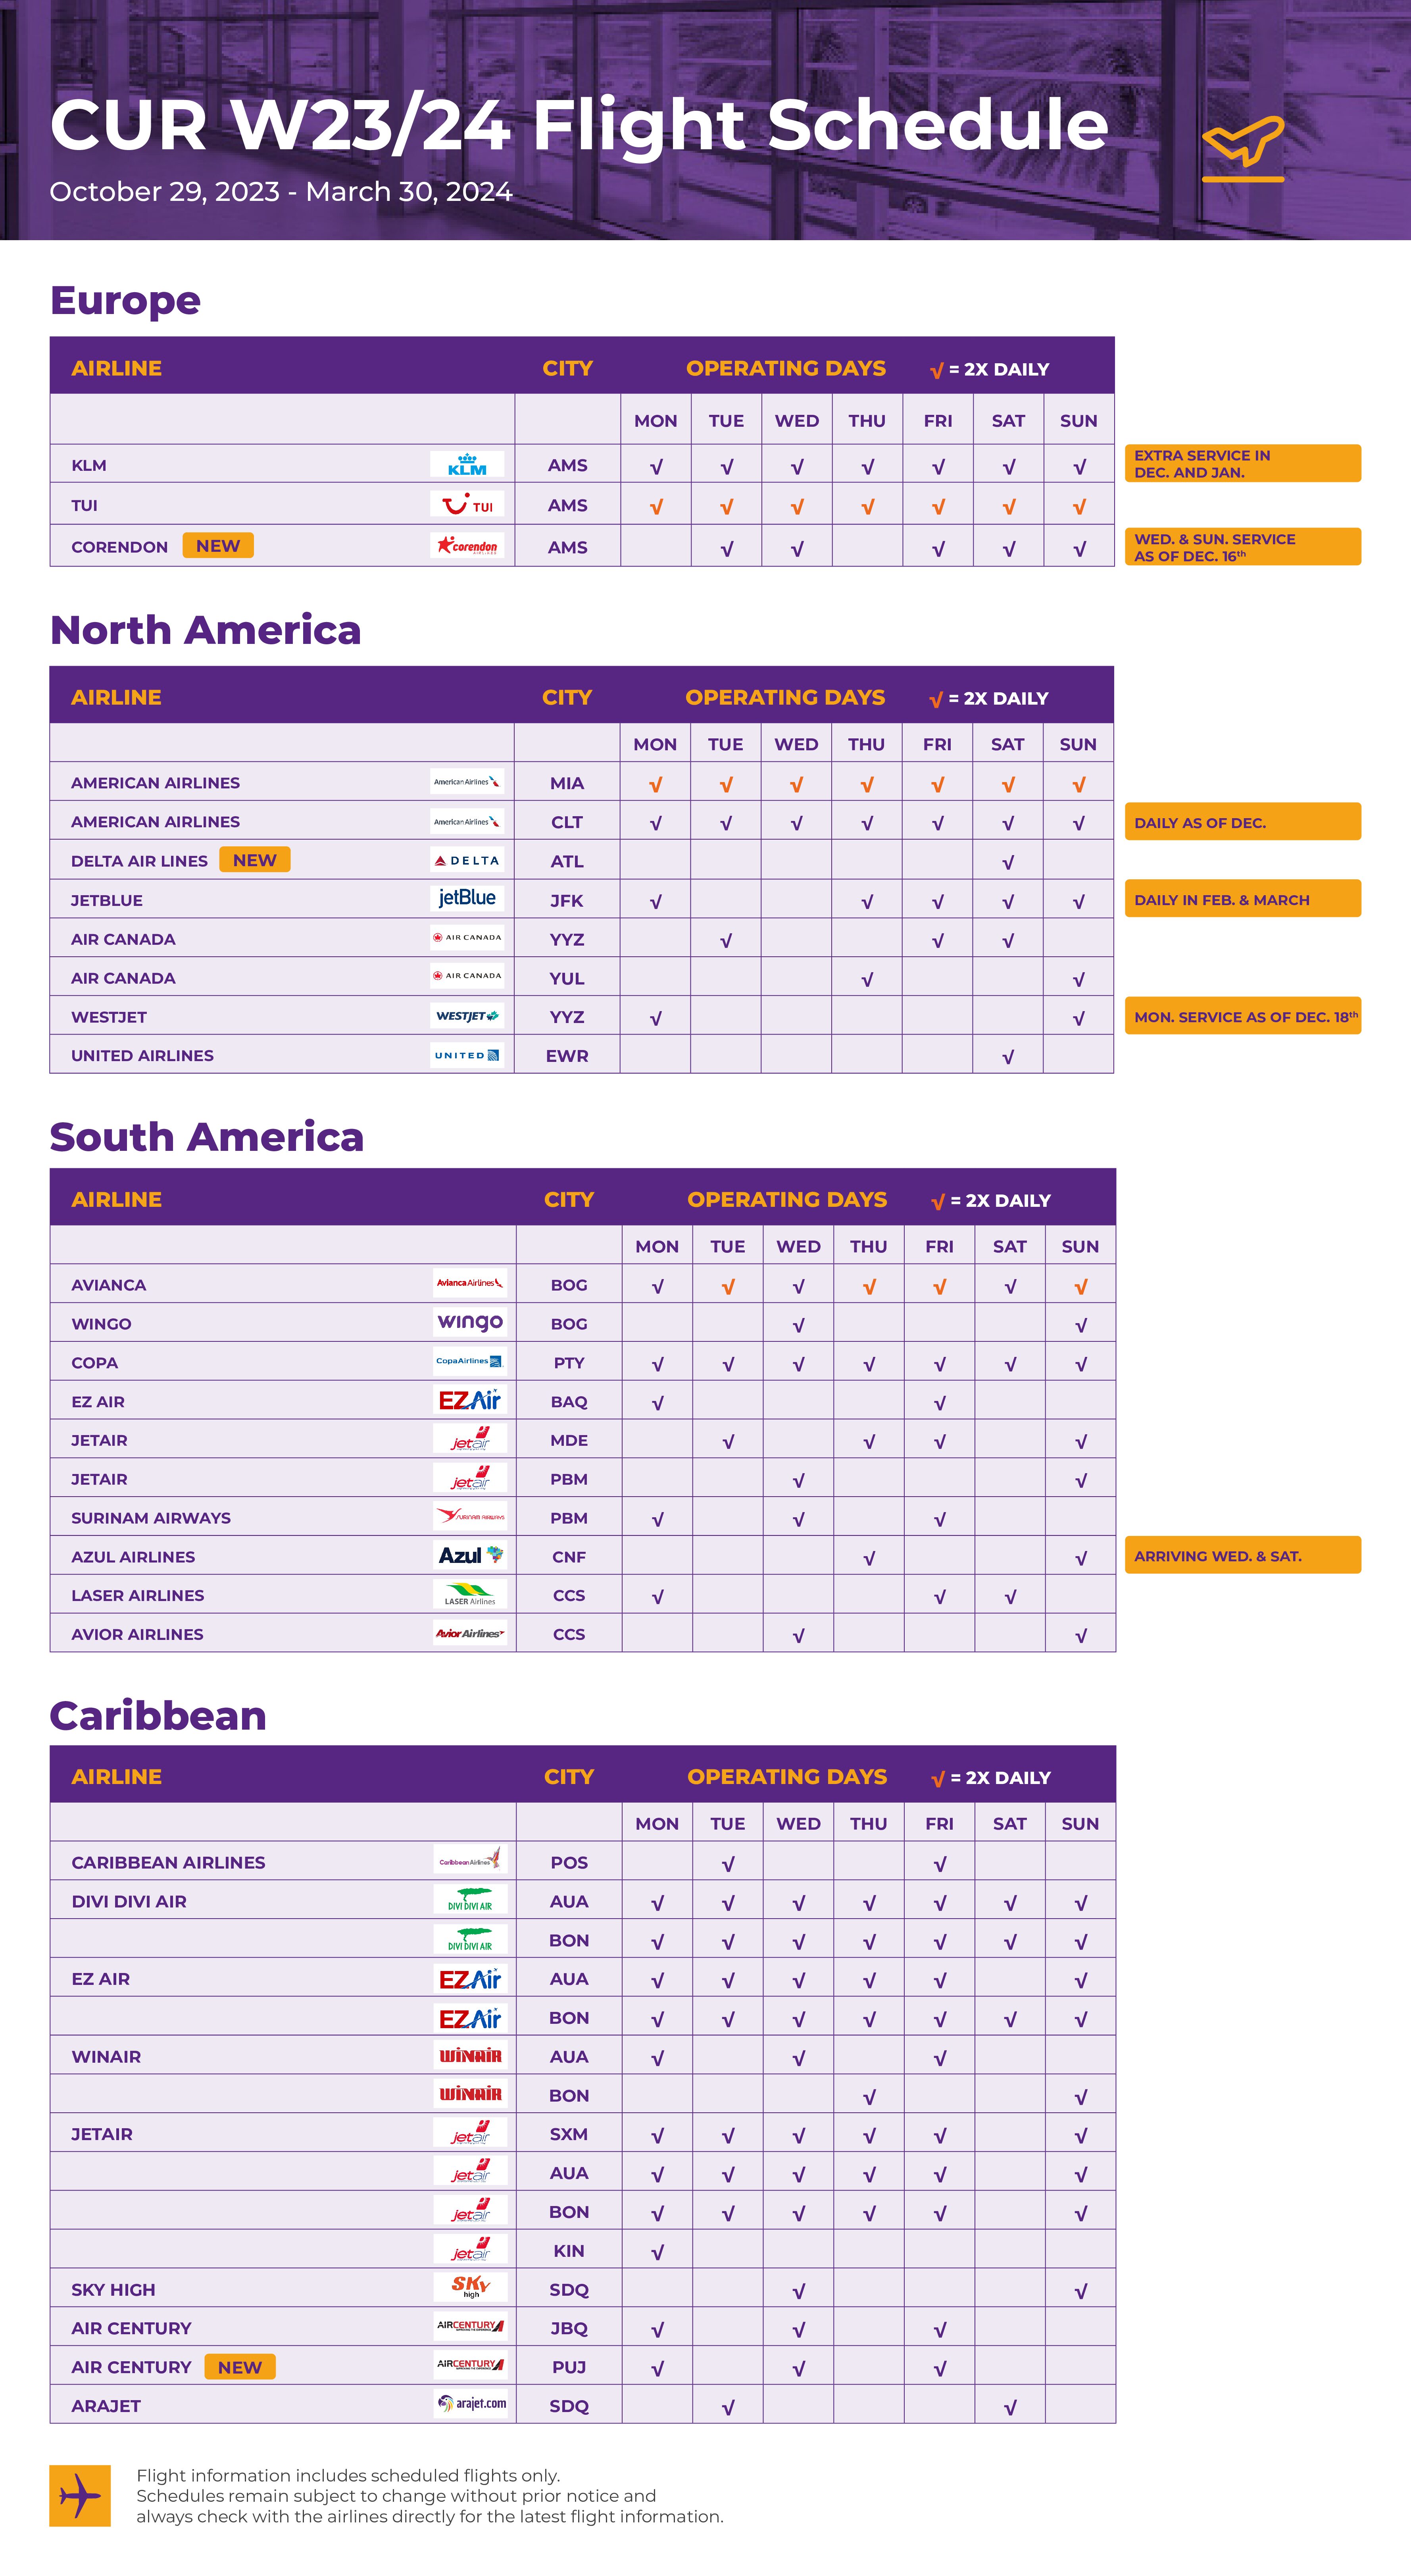Click the Divi Divi Air logo in AUA row
The image size is (1411, 2576).
click(x=470, y=1899)
